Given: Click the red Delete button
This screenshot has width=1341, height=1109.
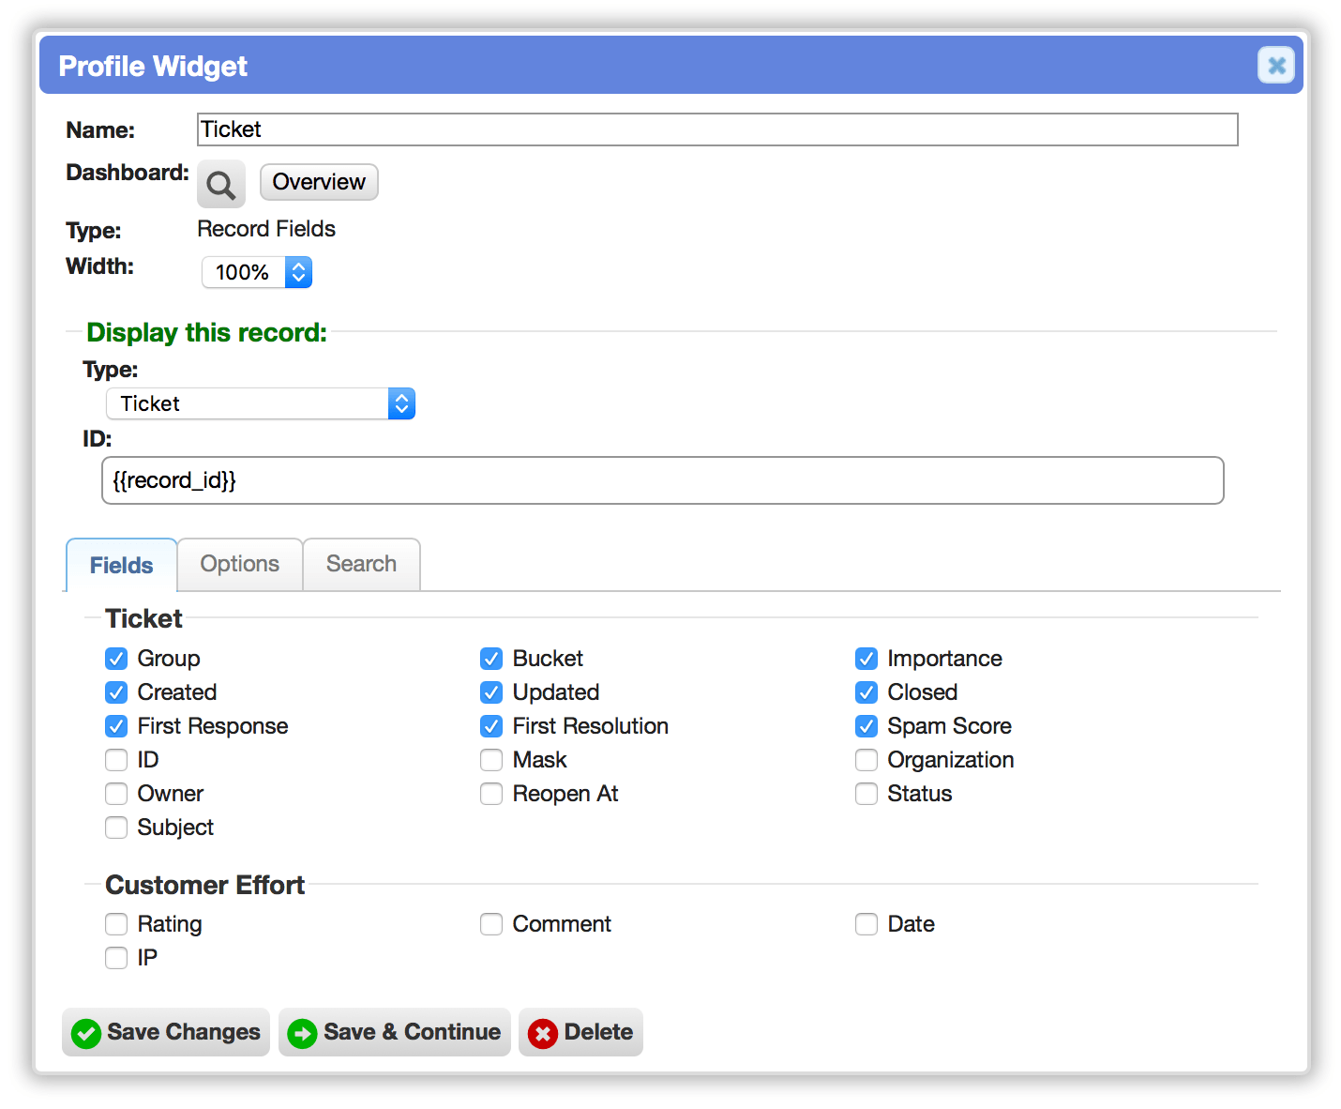Looking at the screenshot, I should coord(580,1032).
